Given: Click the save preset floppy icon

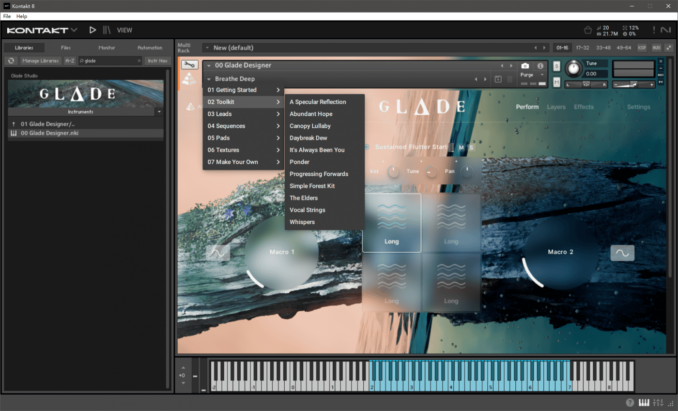Looking at the screenshot, I should point(498,79).
